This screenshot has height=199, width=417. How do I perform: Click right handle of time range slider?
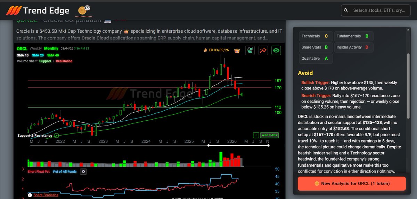point(269,145)
